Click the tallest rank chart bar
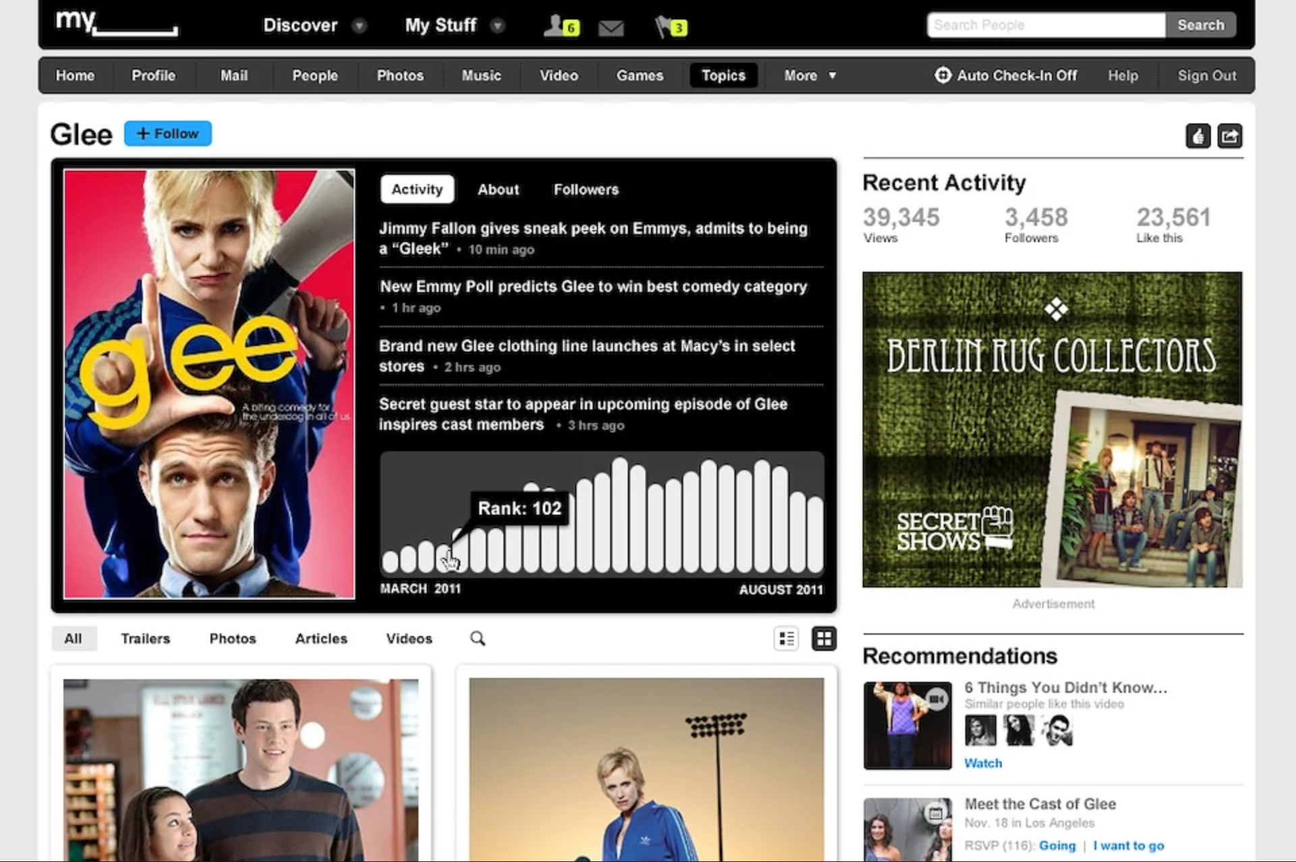This screenshot has height=862, width=1296. tap(620, 515)
